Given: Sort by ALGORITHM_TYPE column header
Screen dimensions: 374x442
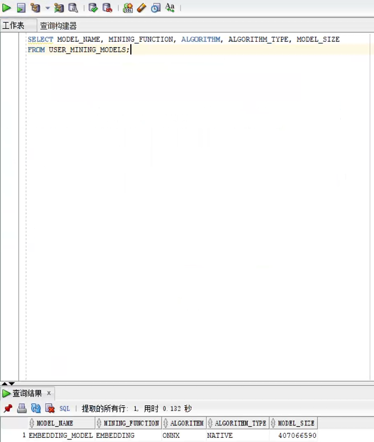Looking at the screenshot, I should (x=238, y=423).
